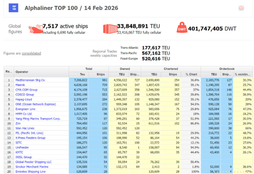Select the Owned column group header
The image size is (254, 174).
click(x=125, y=68)
